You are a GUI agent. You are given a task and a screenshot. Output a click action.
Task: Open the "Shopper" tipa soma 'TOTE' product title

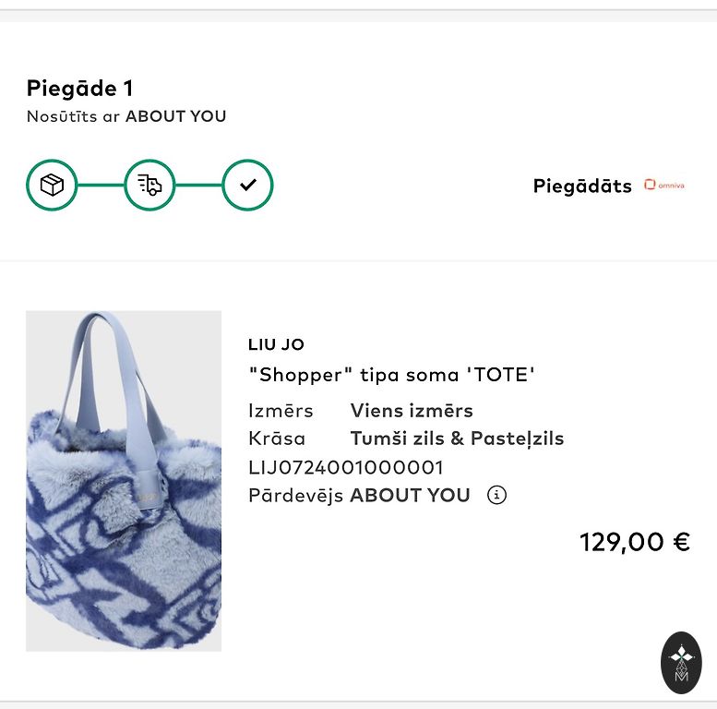pyautogui.click(x=392, y=375)
